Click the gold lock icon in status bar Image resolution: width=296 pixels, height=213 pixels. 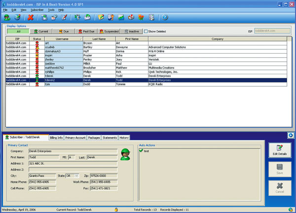pos(116,210)
